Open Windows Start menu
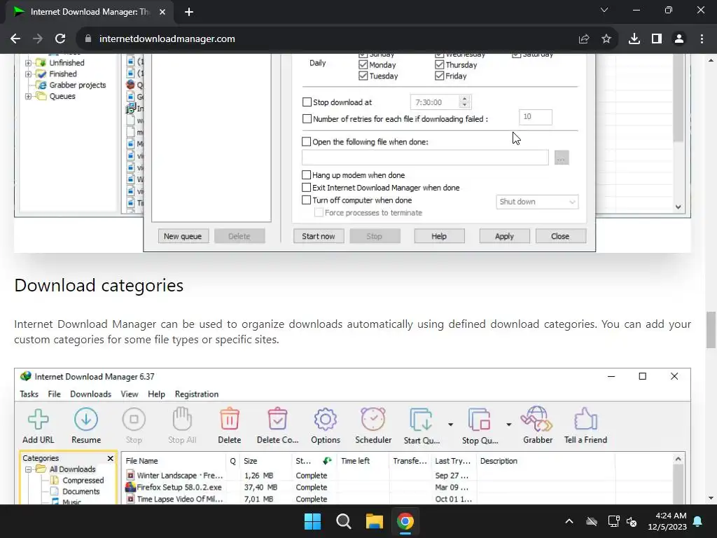The image size is (717, 538). pos(313,521)
